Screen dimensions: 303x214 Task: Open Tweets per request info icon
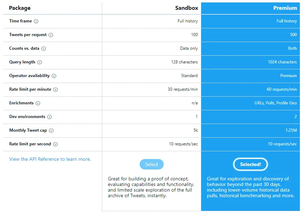pyautogui.click(x=51, y=35)
